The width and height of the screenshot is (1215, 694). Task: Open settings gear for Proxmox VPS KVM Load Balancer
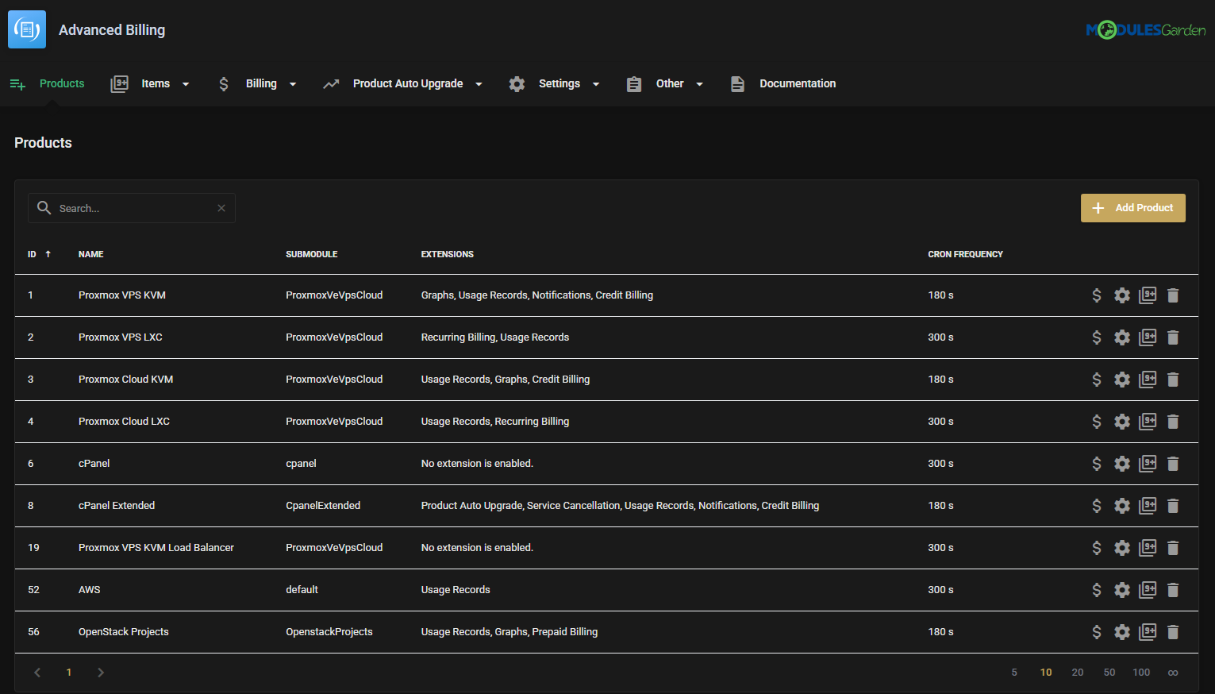(x=1122, y=548)
